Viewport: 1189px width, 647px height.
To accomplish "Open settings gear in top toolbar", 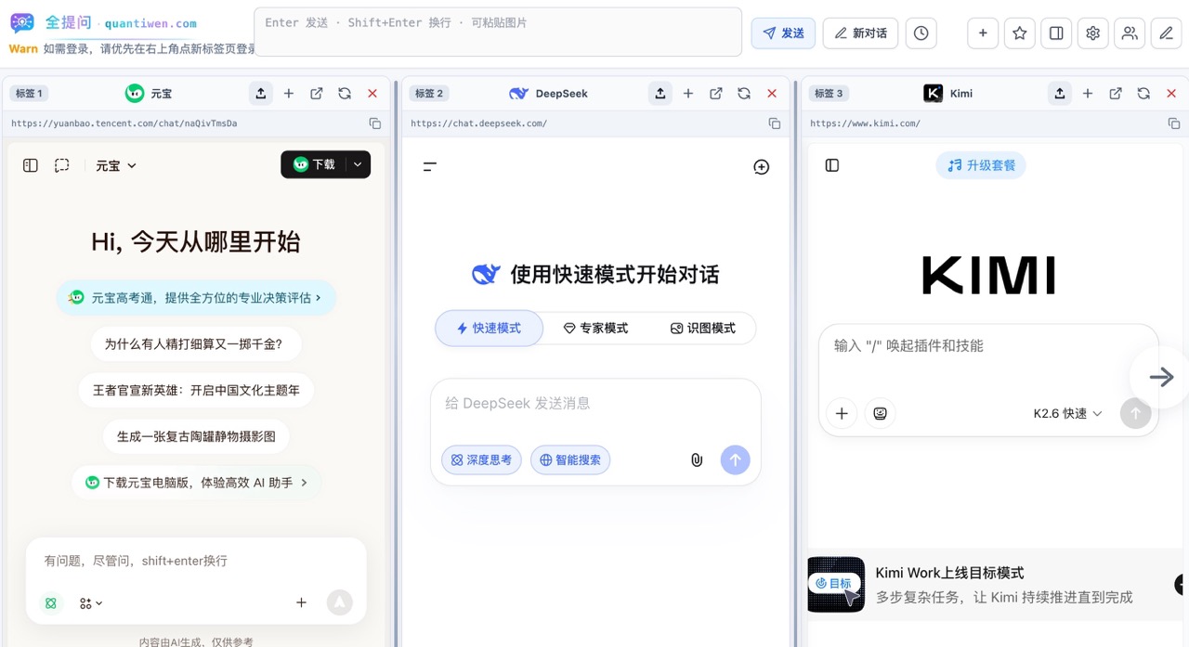I will (x=1093, y=33).
